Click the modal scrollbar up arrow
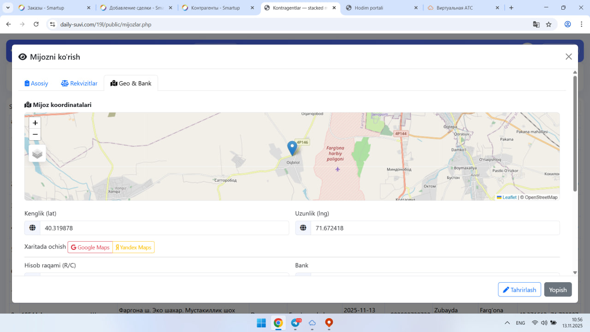 pos(575,72)
